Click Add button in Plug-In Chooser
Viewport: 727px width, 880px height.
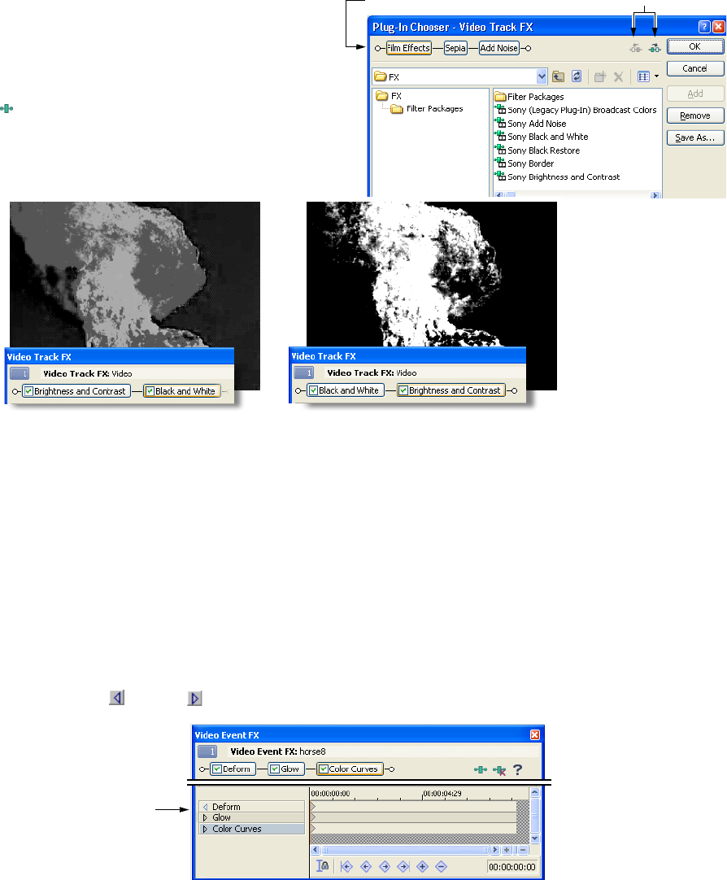pyautogui.click(x=695, y=94)
